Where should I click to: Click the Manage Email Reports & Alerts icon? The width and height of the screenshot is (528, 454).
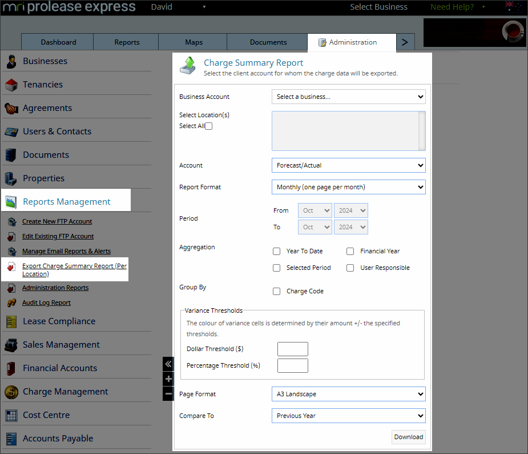(12, 251)
